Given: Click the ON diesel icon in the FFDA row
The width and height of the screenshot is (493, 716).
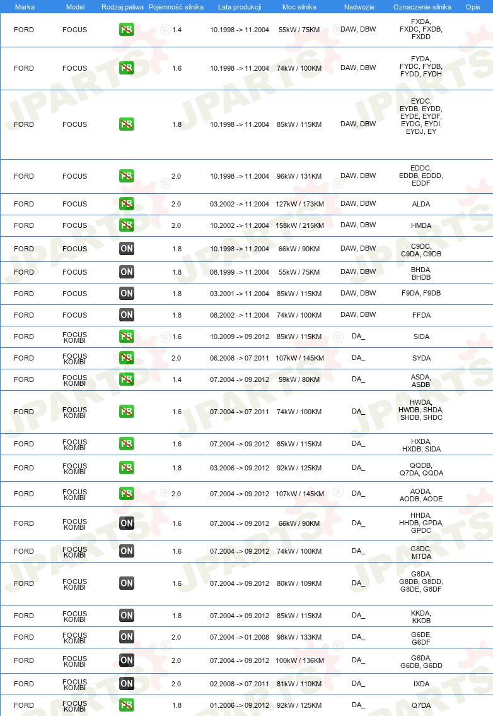Looking at the screenshot, I should [x=126, y=314].
